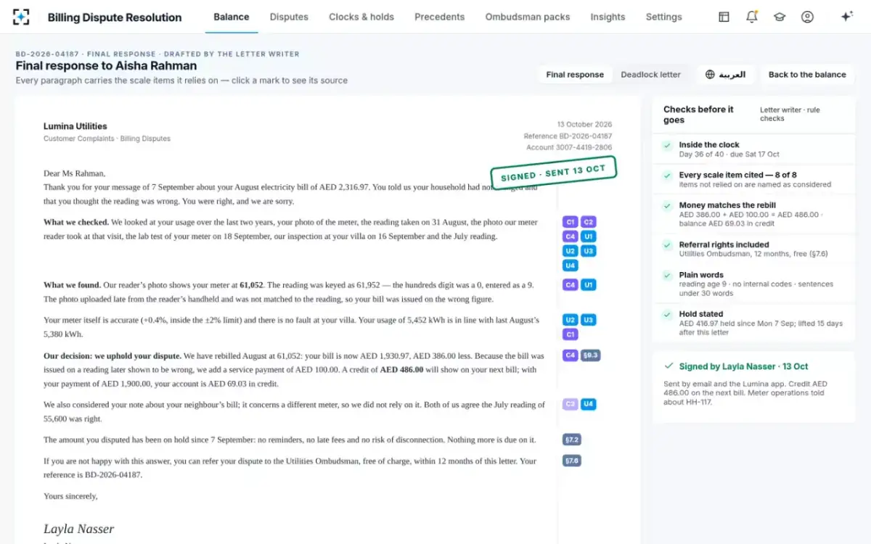Open the Precedents tab

440,17
